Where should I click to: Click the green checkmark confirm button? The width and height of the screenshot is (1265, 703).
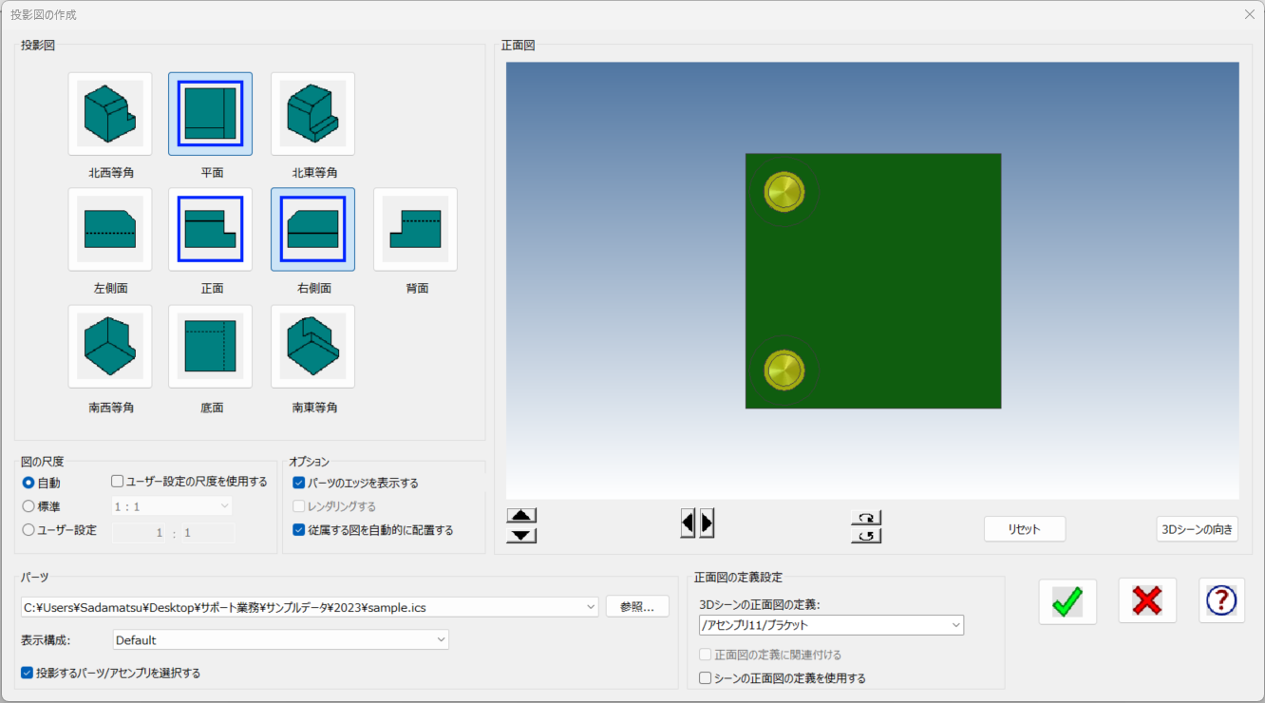click(1067, 601)
